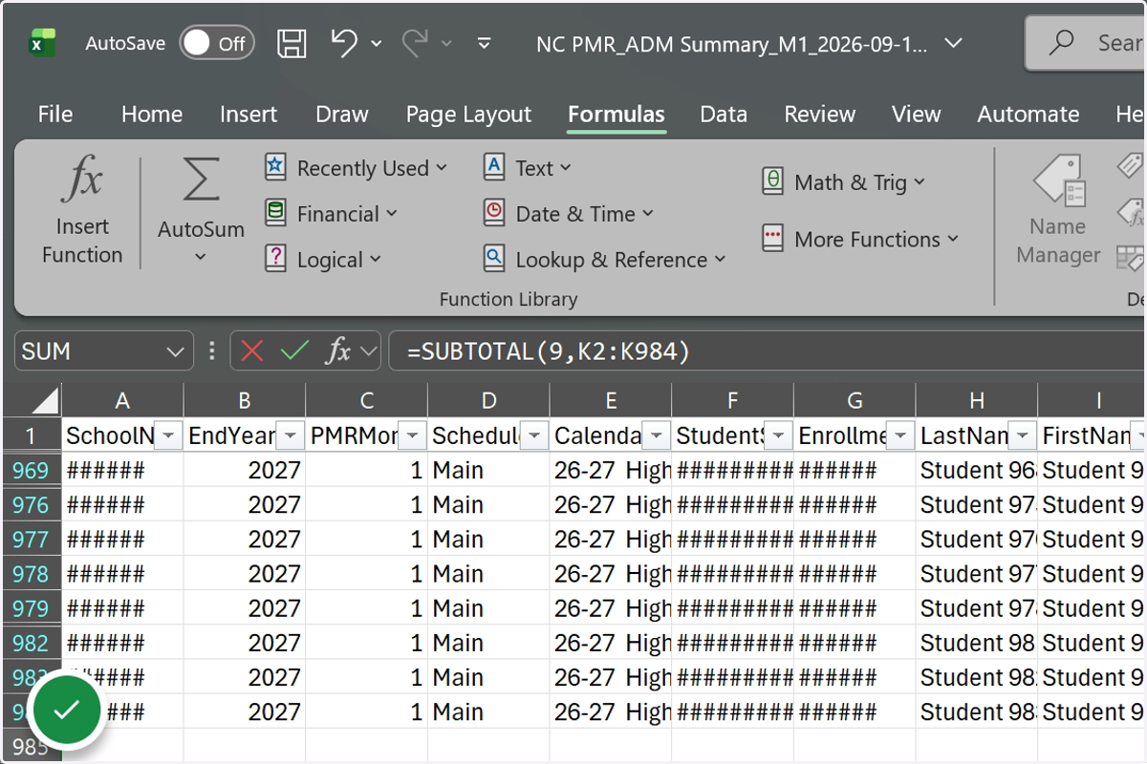
Task: Select the Formulas tab
Action: click(x=617, y=115)
